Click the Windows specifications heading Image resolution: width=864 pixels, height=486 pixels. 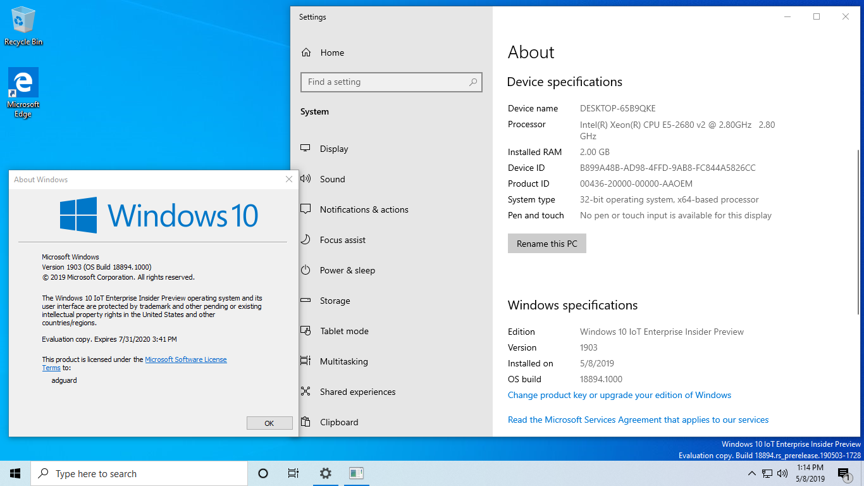tap(572, 305)
